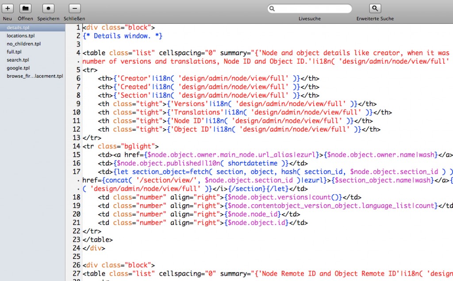Place cursor on closing </table> tag line
453x281 pixels.
tap(97, 240)
